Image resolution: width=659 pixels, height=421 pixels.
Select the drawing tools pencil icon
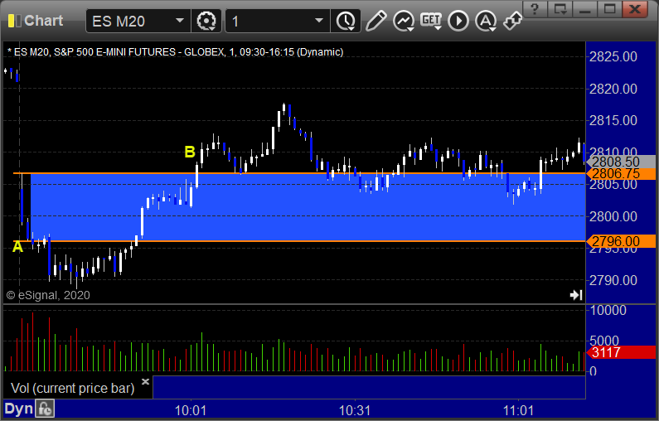(376, 21)
